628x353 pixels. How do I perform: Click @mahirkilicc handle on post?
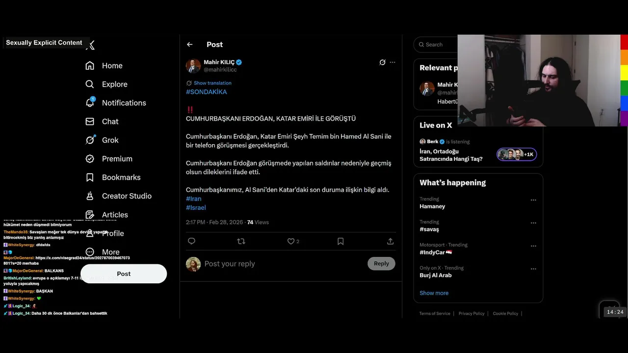pyautogui.click(x=220, y=70)
